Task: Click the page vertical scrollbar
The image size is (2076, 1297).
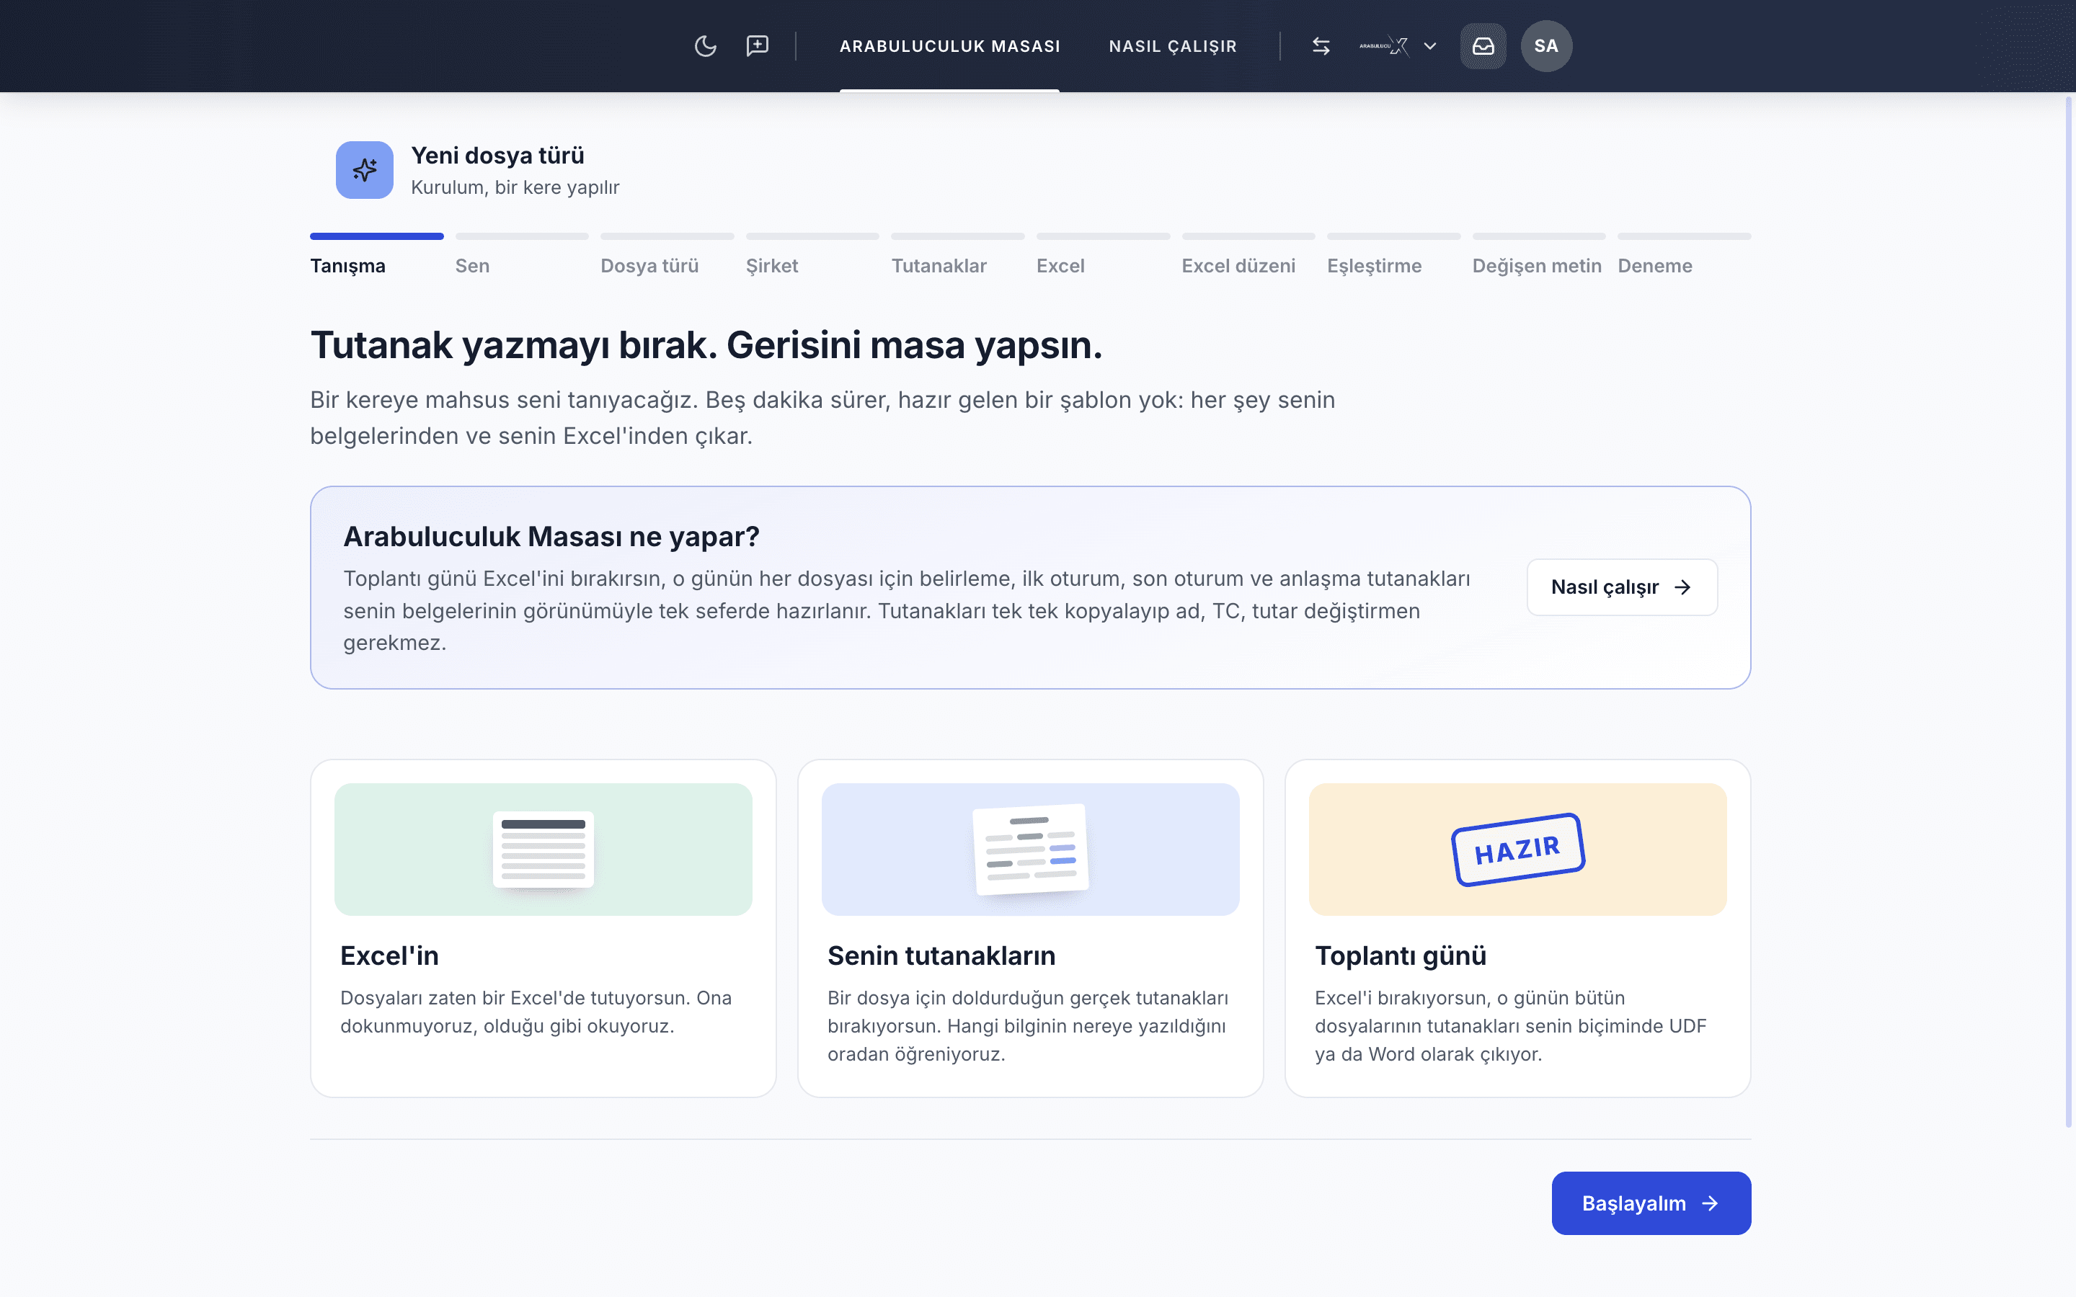Action: click(2068, 612)
